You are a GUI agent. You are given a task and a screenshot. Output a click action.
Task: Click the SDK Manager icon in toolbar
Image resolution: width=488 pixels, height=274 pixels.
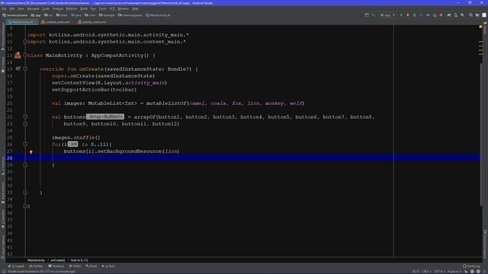click(463, 15)
